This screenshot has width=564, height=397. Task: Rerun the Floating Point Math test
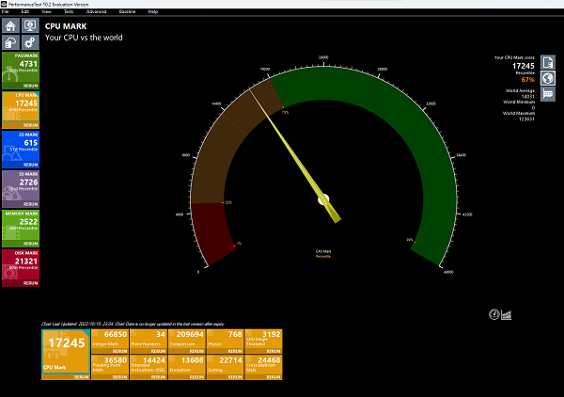click(119, 377)
